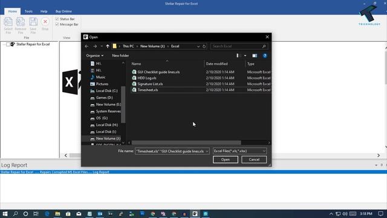Select New Volume (E:) in navigation pane
Viewport: 387px width, 218px height.
coord(108,104)
